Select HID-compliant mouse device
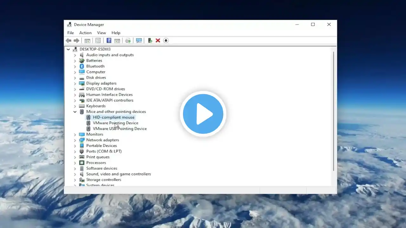This screenshot has height=228, width=406. click(114, 117)
